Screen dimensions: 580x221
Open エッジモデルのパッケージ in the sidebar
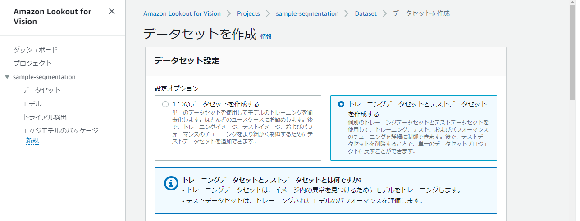pos(60,131)
